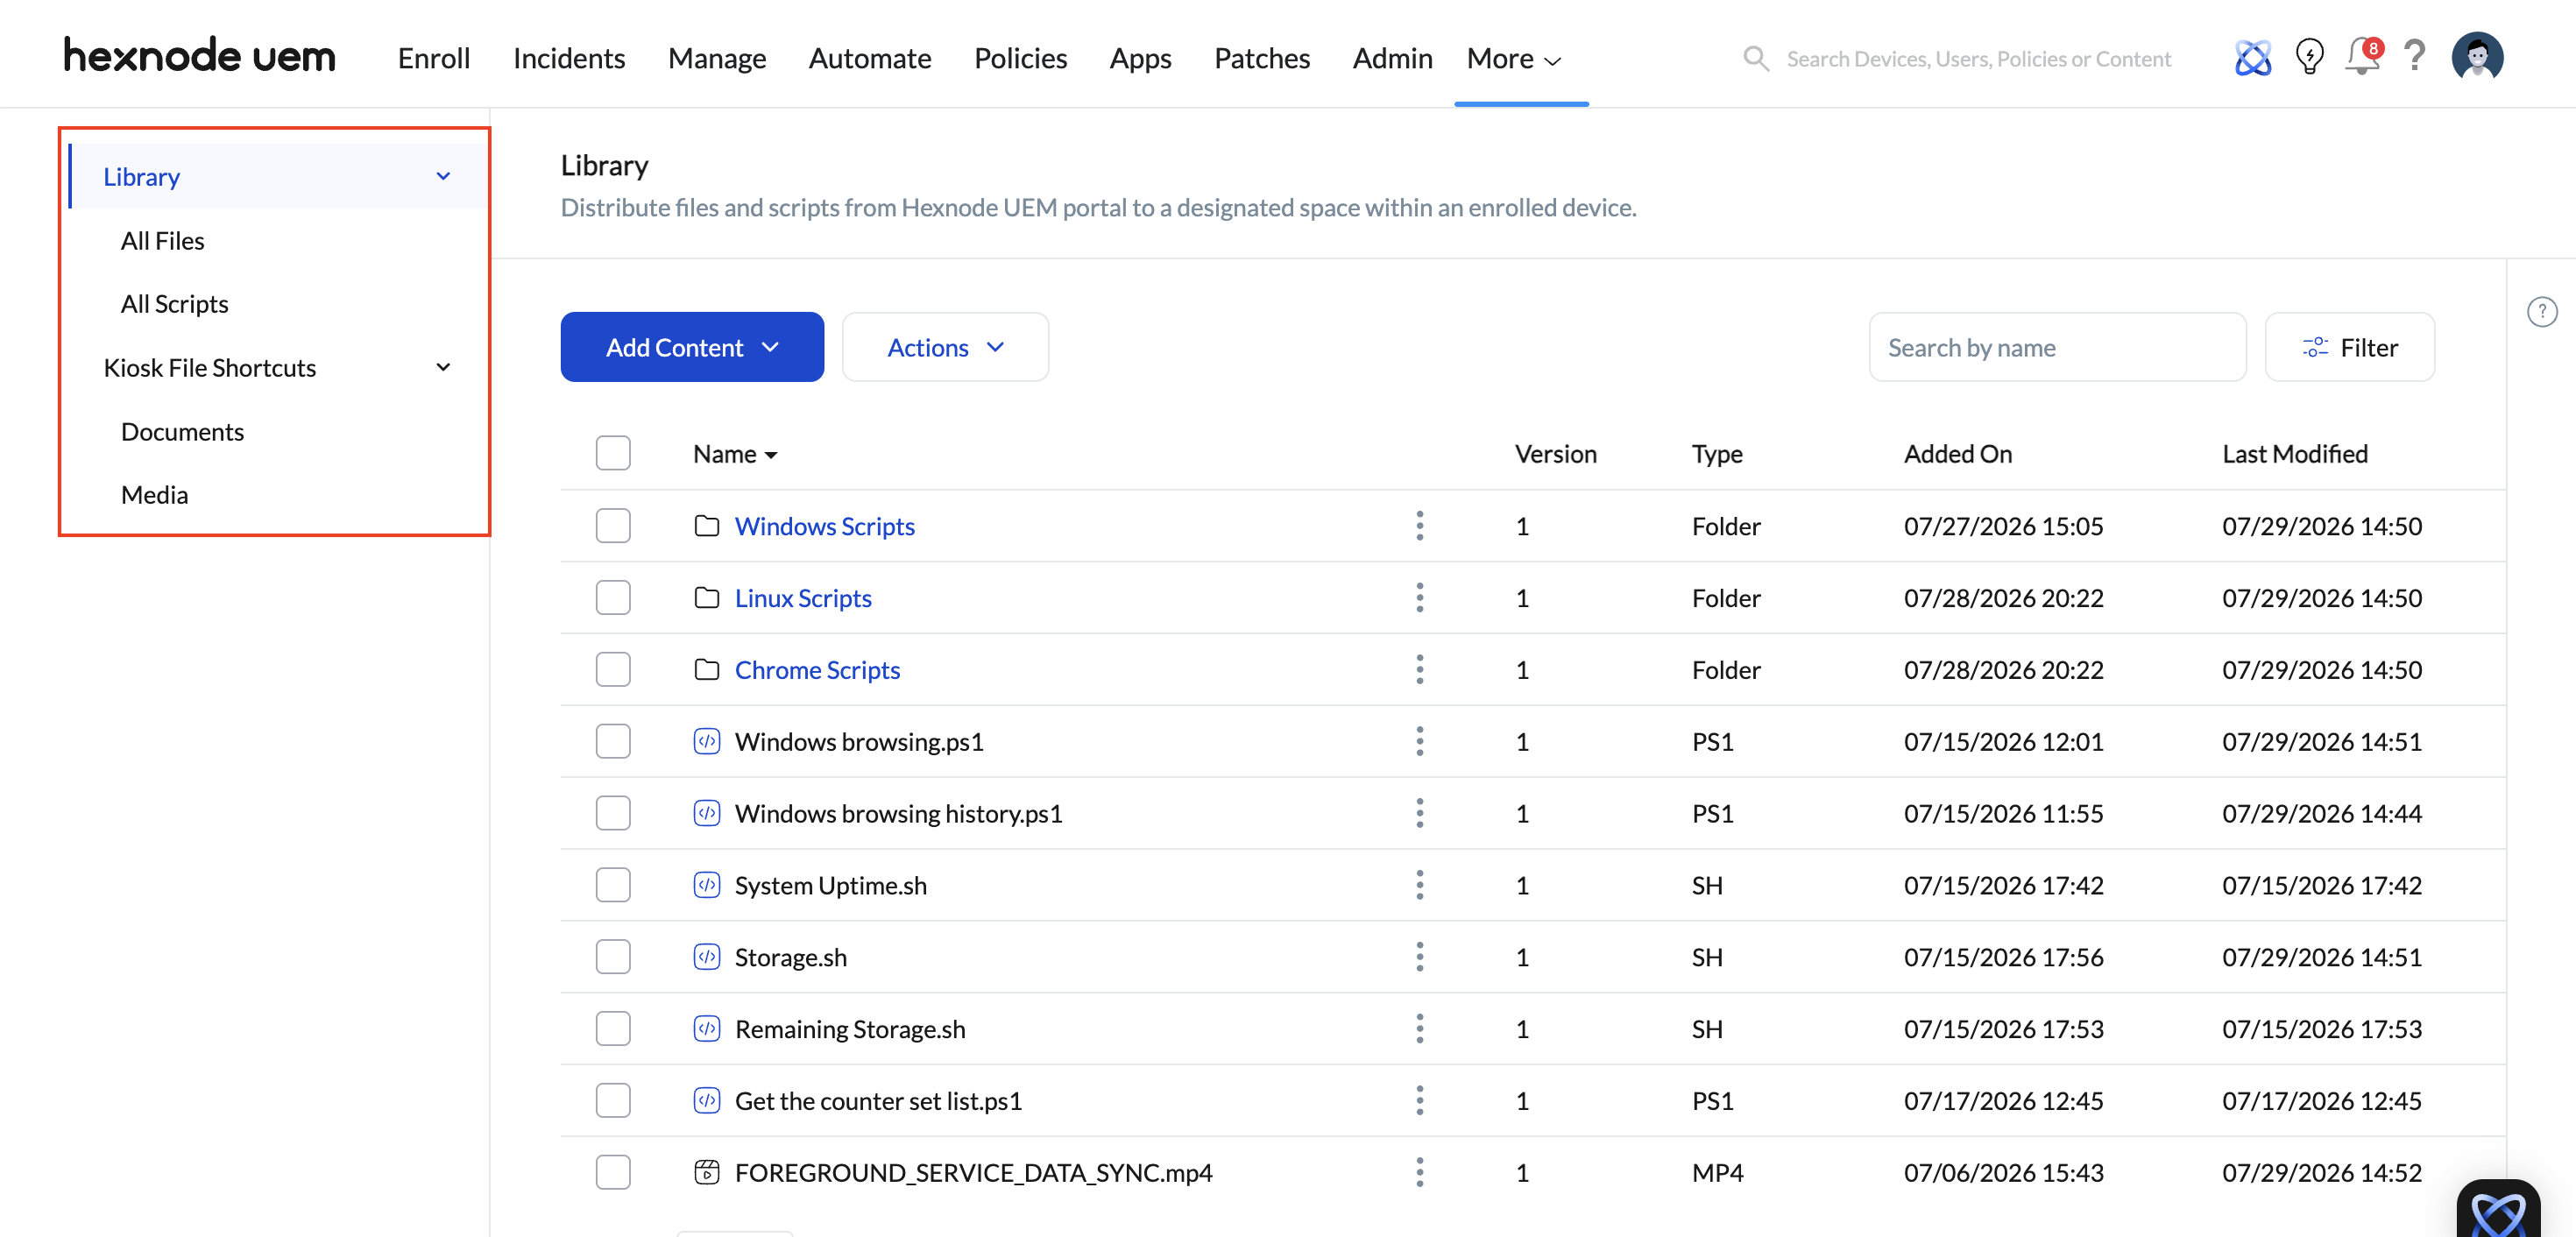Go to the Automate tab
This screenshot has width=2576, height=1237.
[x=870, y=59]
